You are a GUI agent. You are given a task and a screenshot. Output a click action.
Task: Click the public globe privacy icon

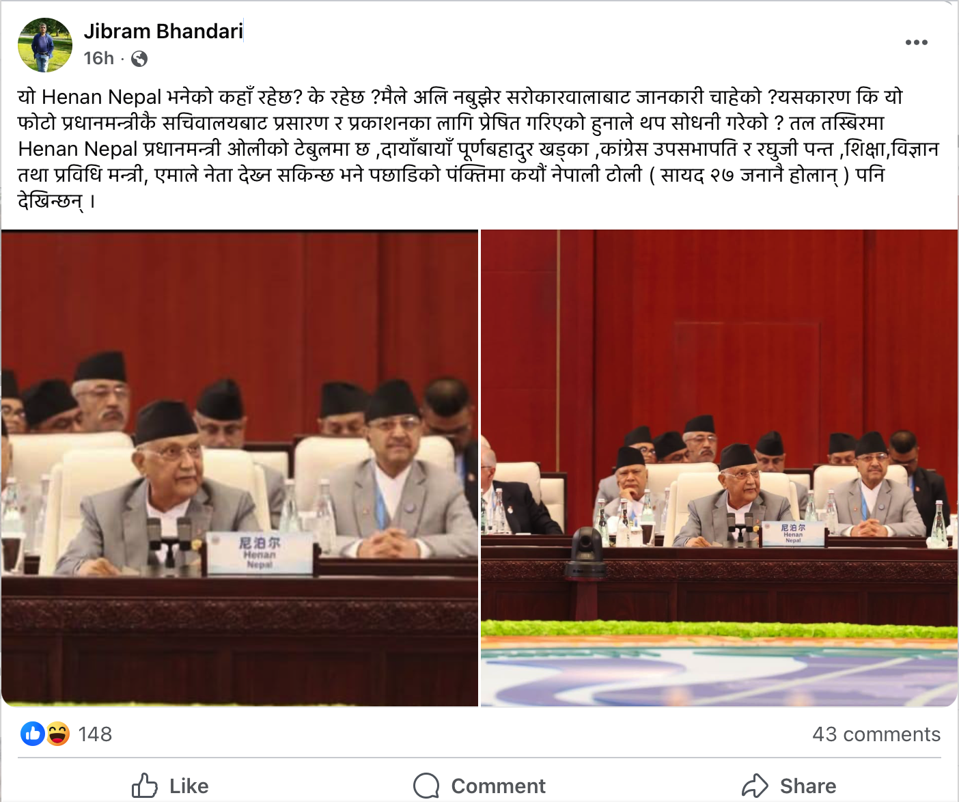139,59
